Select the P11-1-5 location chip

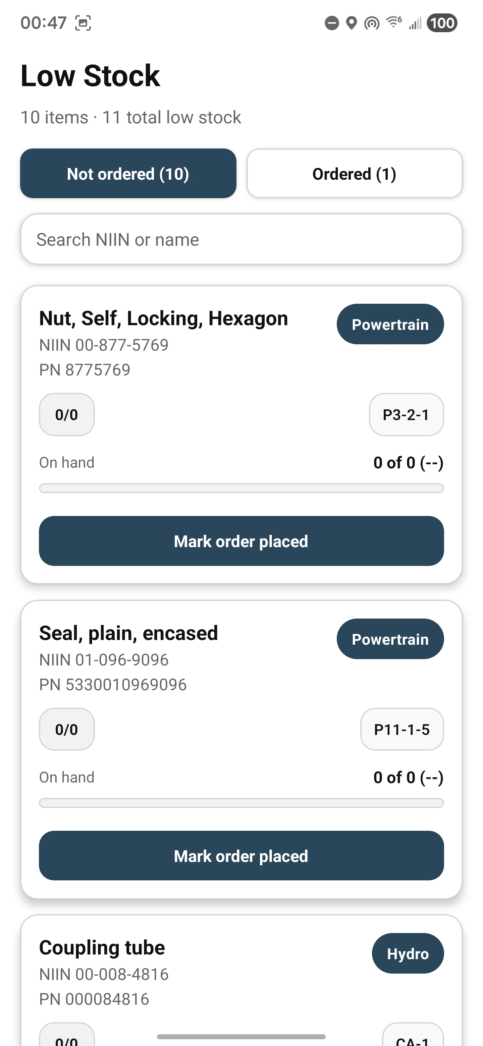click(x=402, y=729)
